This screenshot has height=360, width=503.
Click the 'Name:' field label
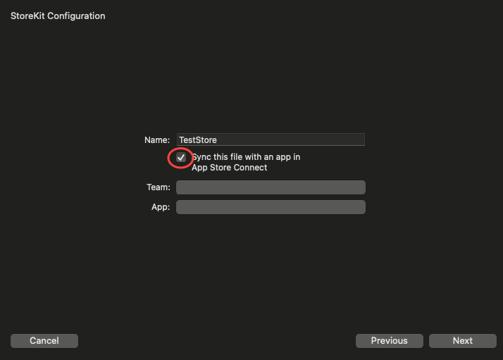point(157,140)
